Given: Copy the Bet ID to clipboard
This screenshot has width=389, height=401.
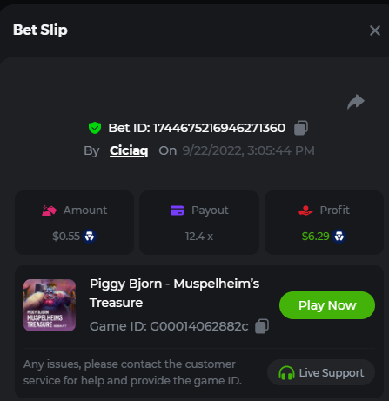Looking at the screenshot, I should tap(301, 128).
